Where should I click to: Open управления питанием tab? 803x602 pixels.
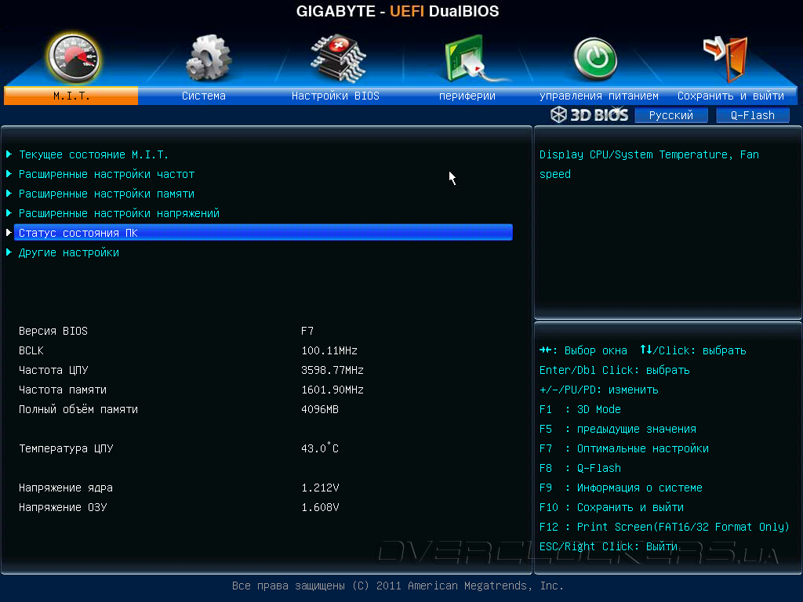tap(598, 96)
